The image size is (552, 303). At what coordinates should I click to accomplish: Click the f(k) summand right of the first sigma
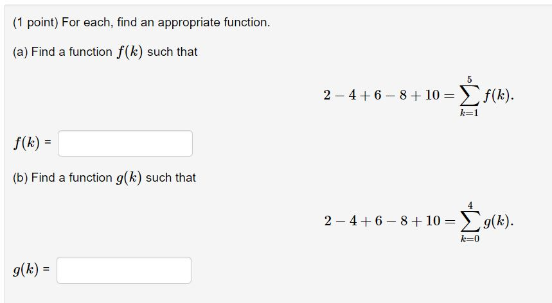click(496, 95)
